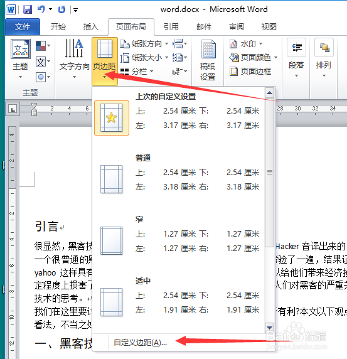Click the 页面边框 page borders button

(x=250, y=71)
